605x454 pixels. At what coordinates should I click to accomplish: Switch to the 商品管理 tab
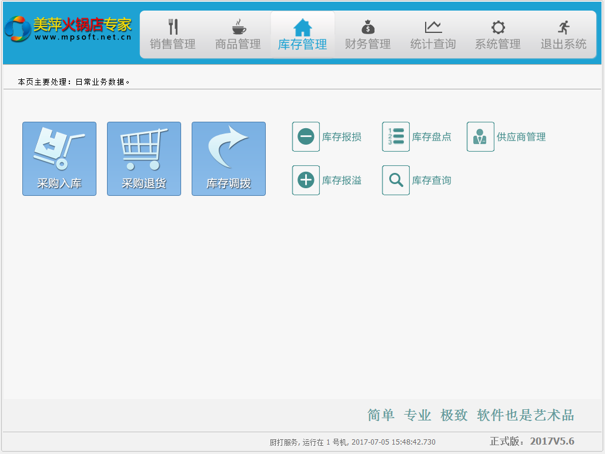coord(238,35)
